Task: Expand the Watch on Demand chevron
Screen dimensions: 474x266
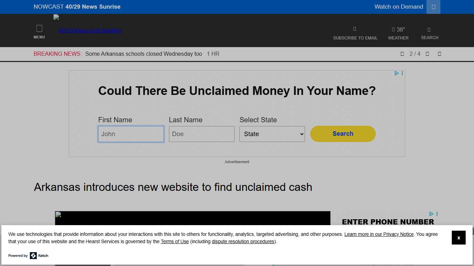Action: pos(433,7)
